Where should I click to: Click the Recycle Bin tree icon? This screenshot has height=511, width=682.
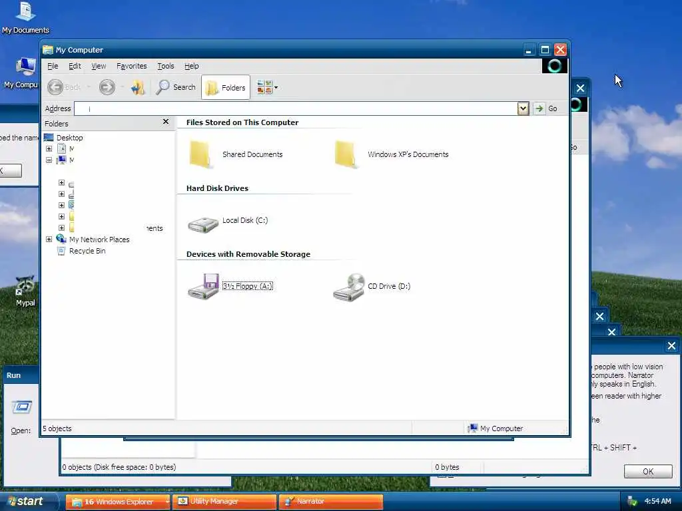coord(61,251)
